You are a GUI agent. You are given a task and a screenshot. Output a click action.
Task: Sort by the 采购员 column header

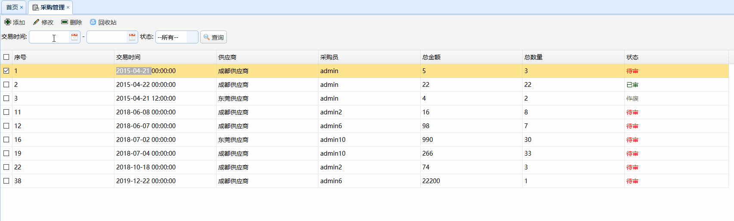click(x=369, y=57)
